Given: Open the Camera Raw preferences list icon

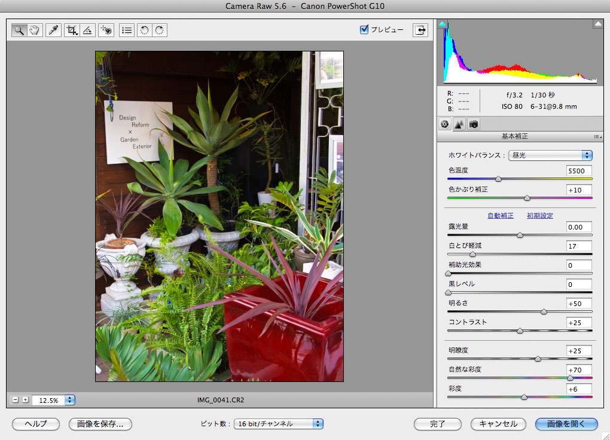Looking at the screenshot, I should (126, 30).
